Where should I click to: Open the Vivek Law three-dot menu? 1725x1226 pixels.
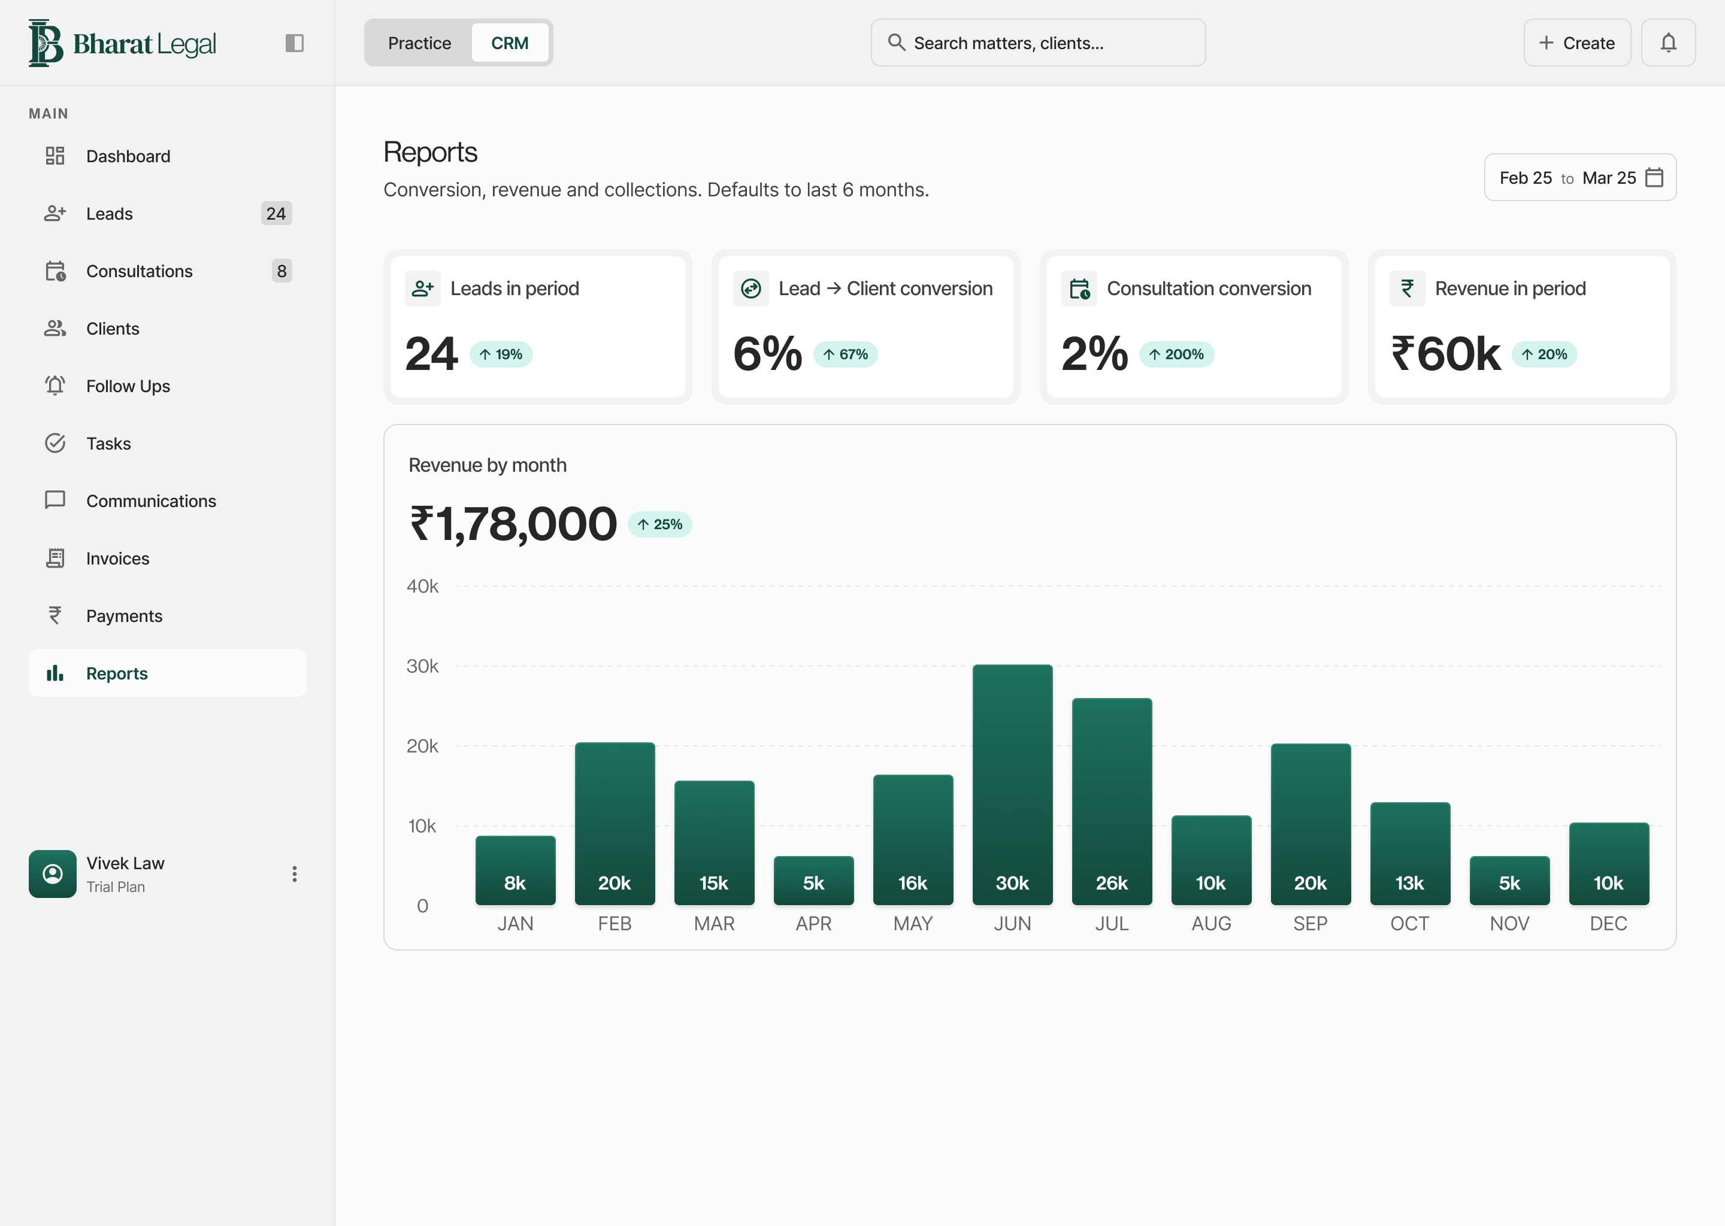pos(295,873)
